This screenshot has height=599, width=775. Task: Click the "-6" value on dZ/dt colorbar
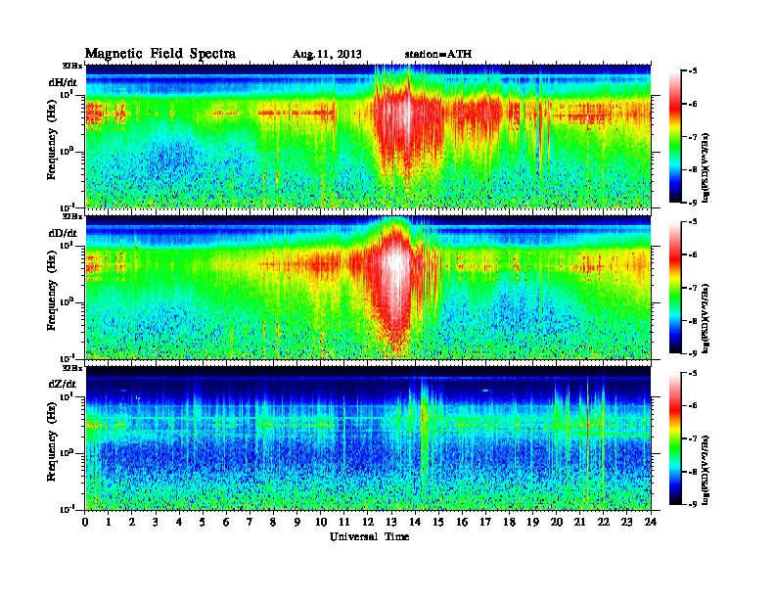(x=693, y=405)
